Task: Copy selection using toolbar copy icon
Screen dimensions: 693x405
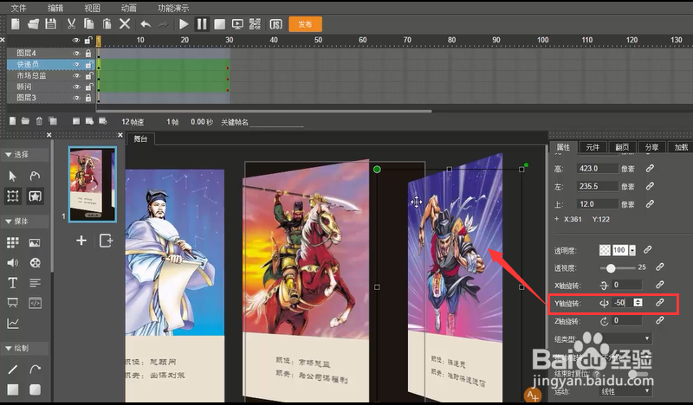Action: pos(89,24)
